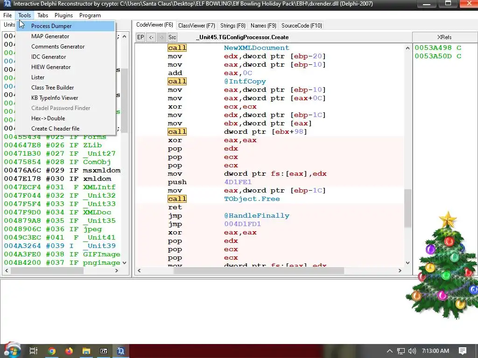Open the Program menu
The image size is (478, 358).
[x=90, y=15]
